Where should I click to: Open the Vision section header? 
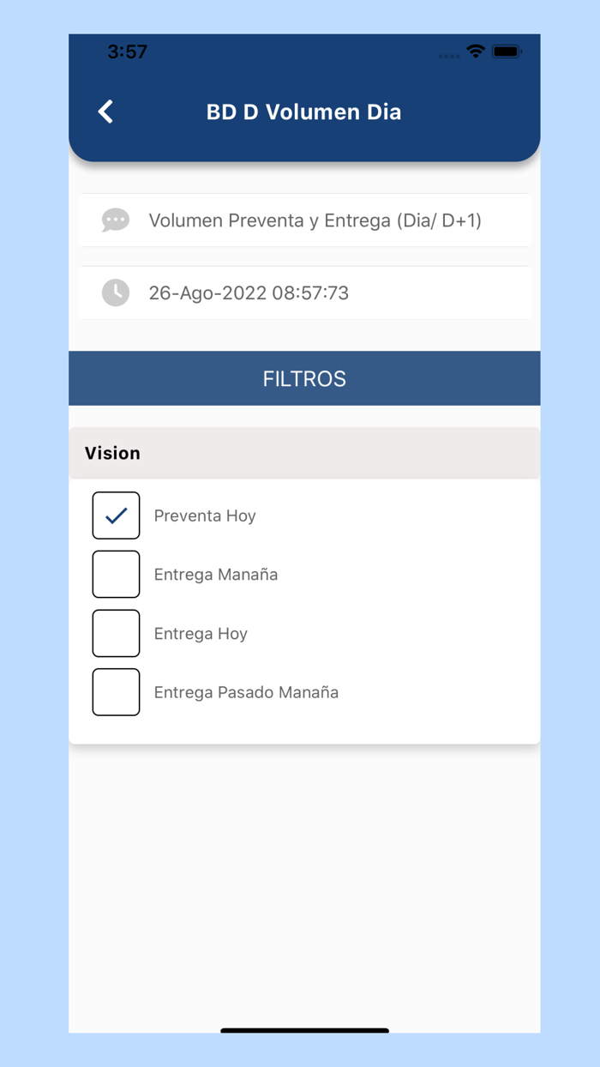point(112,453)
